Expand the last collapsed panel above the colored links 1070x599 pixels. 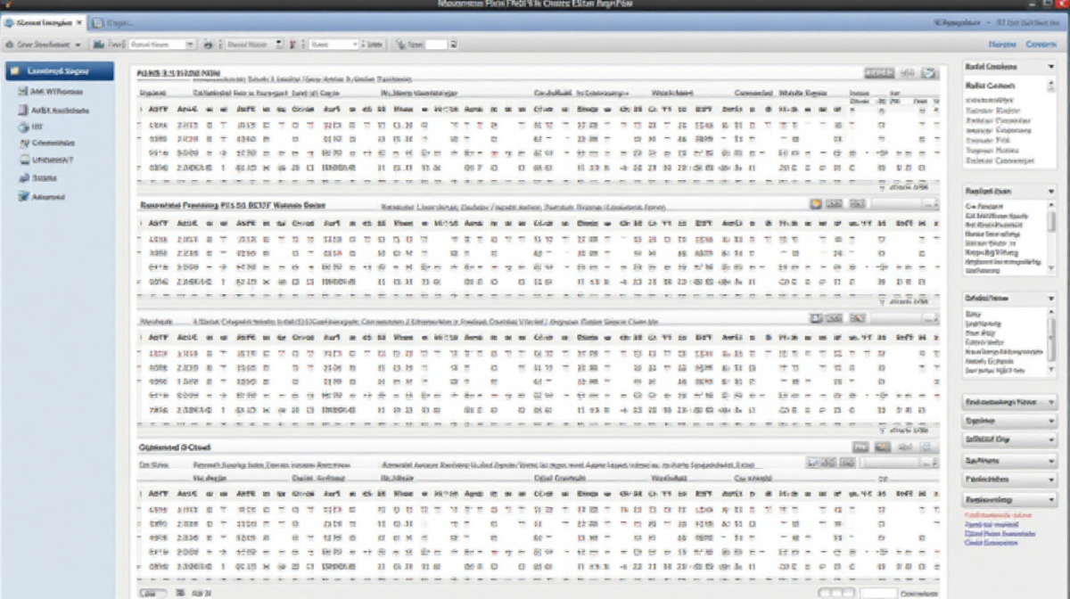(1009, 500)
